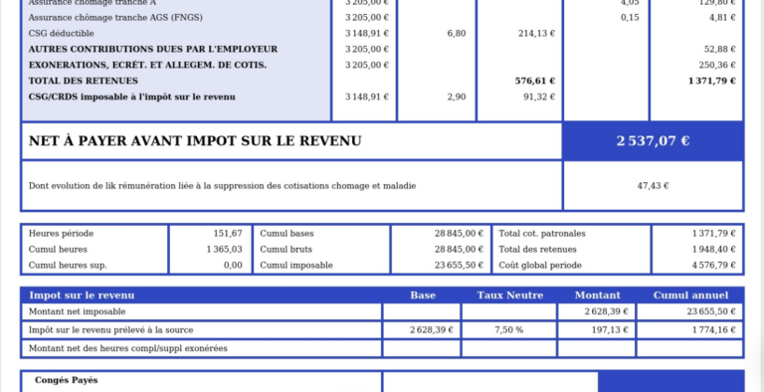Viewport: 764px width, 392px height.
Task: Click 'Assurance chômage tranche AGS (FNGS)' label
Action: click(115, 18)
